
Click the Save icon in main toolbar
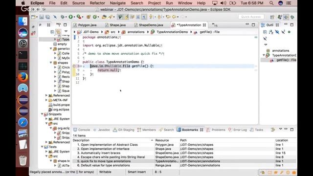coord(42,17)
